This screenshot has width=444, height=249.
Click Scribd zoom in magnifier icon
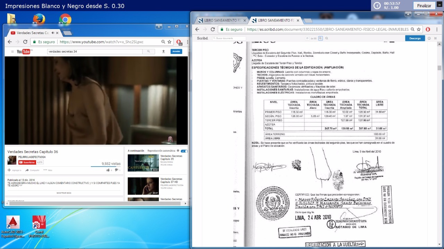(x=321, y=38)
